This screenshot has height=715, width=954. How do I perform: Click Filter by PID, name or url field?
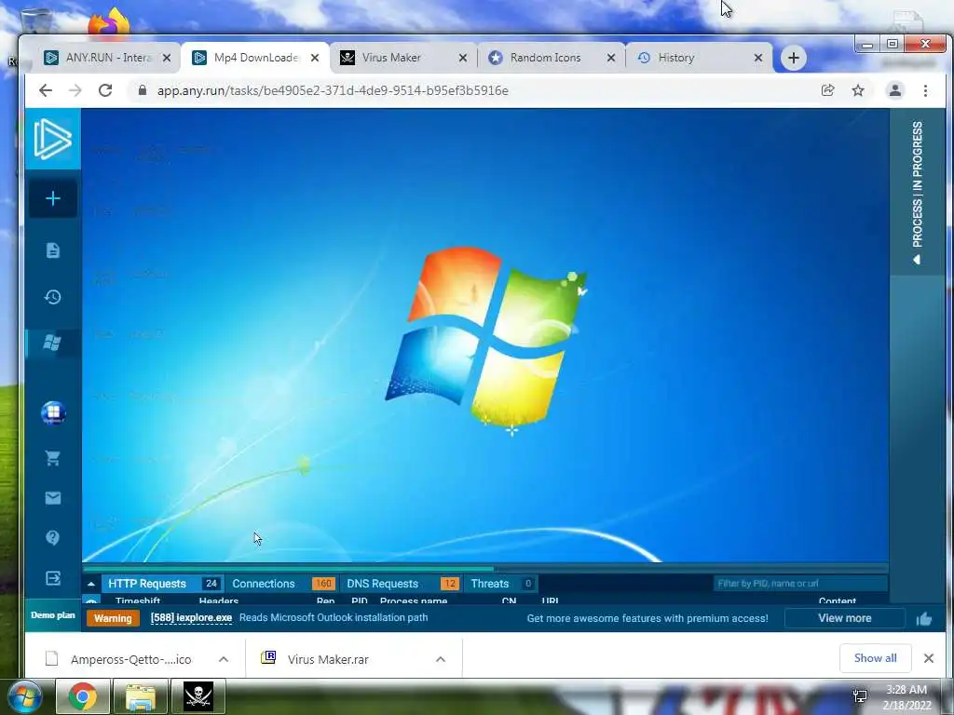click(800, 584)
